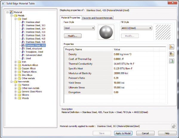Image resolution: width=179 pixels, height=138 pixels.
Task: Expand the Aluminium Alloys folder
Action: tap(16, 65)
